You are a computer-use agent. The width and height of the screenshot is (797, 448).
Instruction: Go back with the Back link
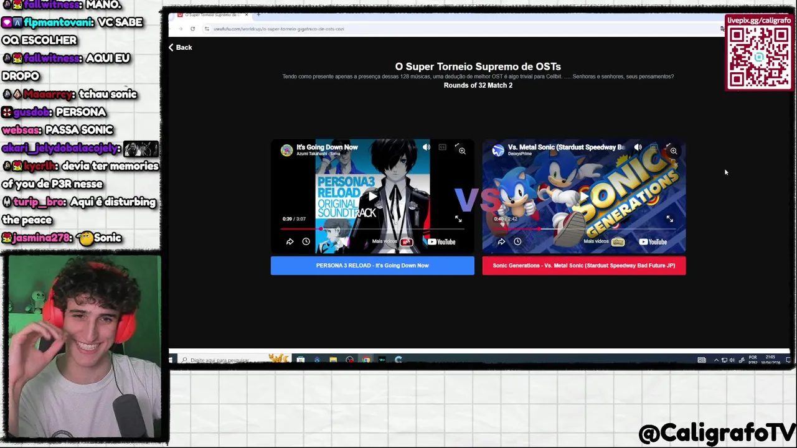(180, 47)
